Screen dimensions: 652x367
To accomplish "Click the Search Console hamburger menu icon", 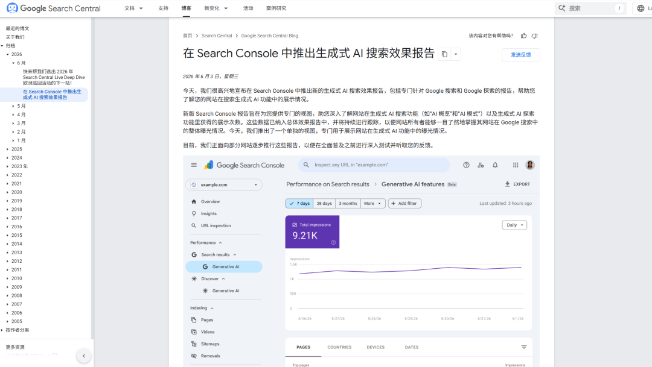I will [x=194, y=165].
